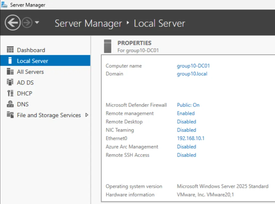Click the 'For group10-DC01' subtitle

click(x=138, y=50)
